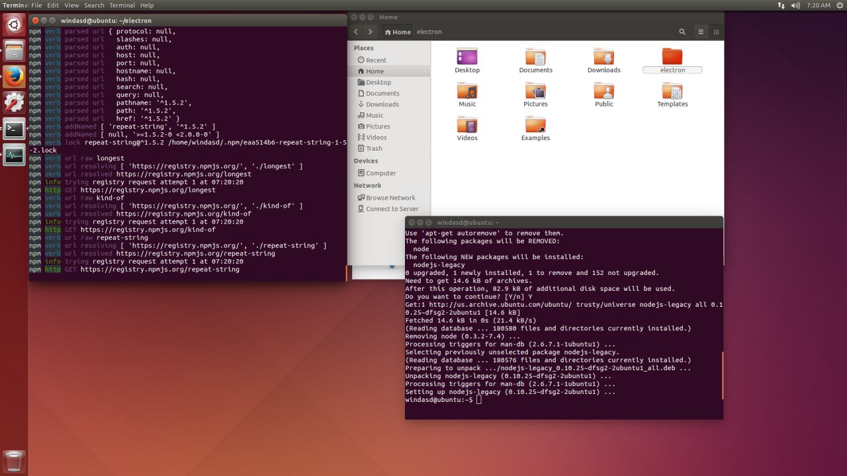Open System Settings launcher icon

pyautogui.click(x=14, y=102)
